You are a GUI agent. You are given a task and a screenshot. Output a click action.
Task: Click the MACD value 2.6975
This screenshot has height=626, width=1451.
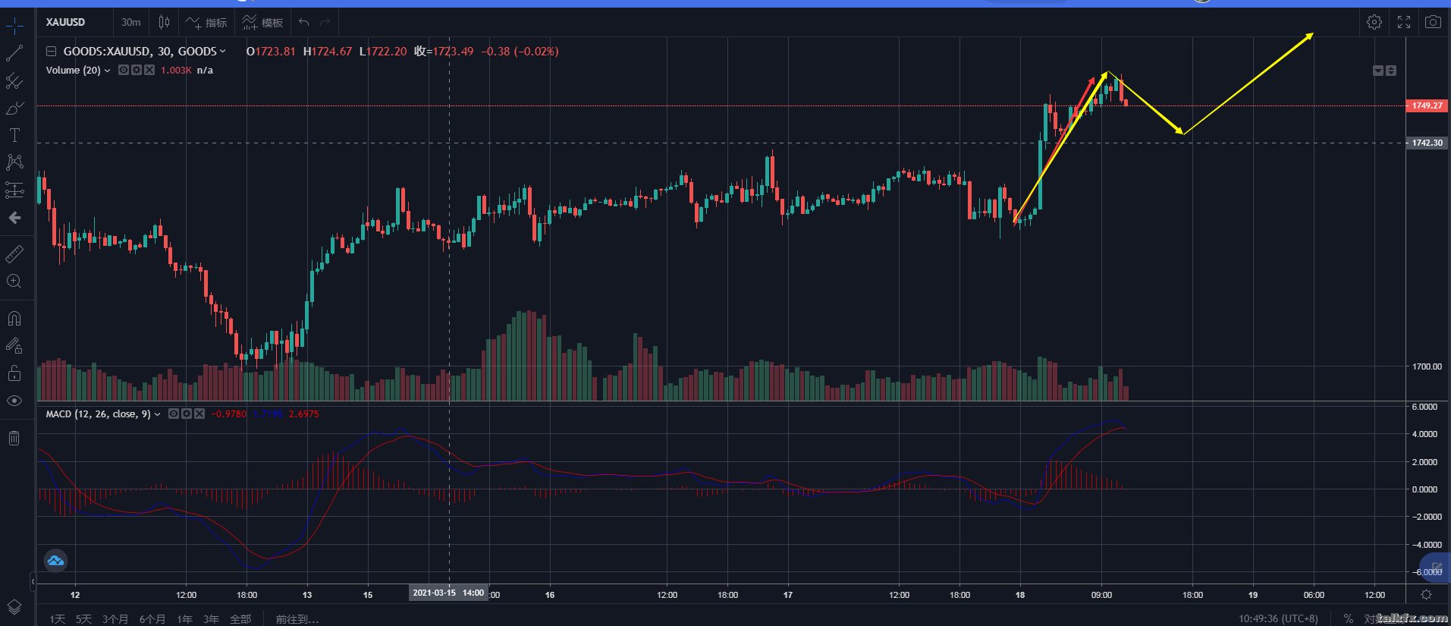303,414
